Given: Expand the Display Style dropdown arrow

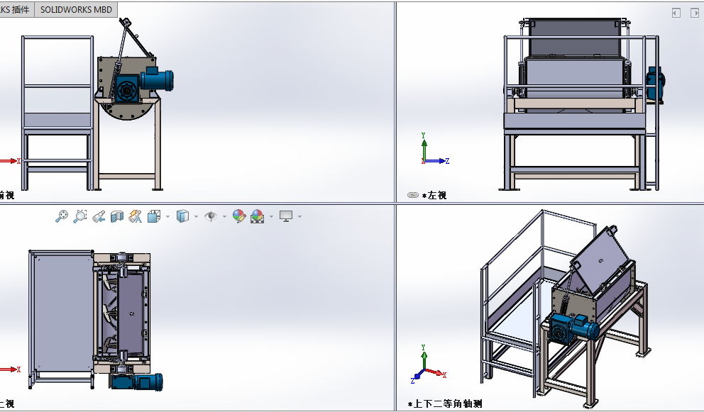Looking at the screenshot, I should pos(196,216).
